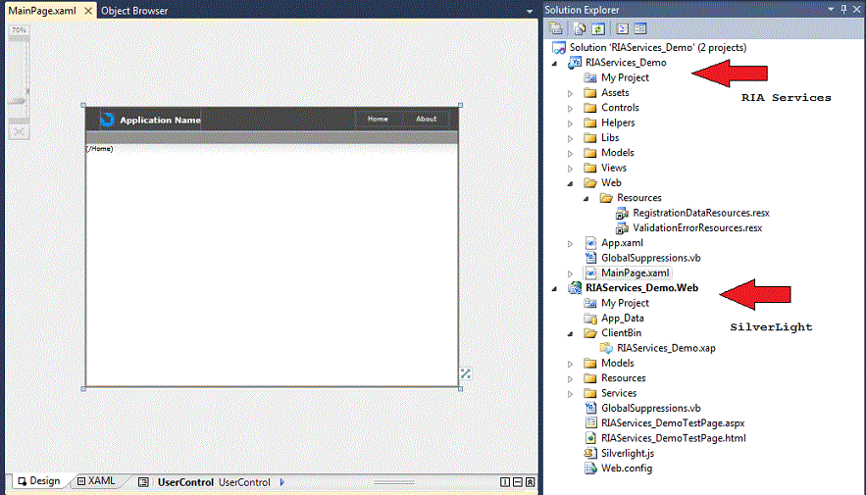Viewport: 866px width, 495px height.
Task: Click the Views folder icon
Action: (590, 168)
